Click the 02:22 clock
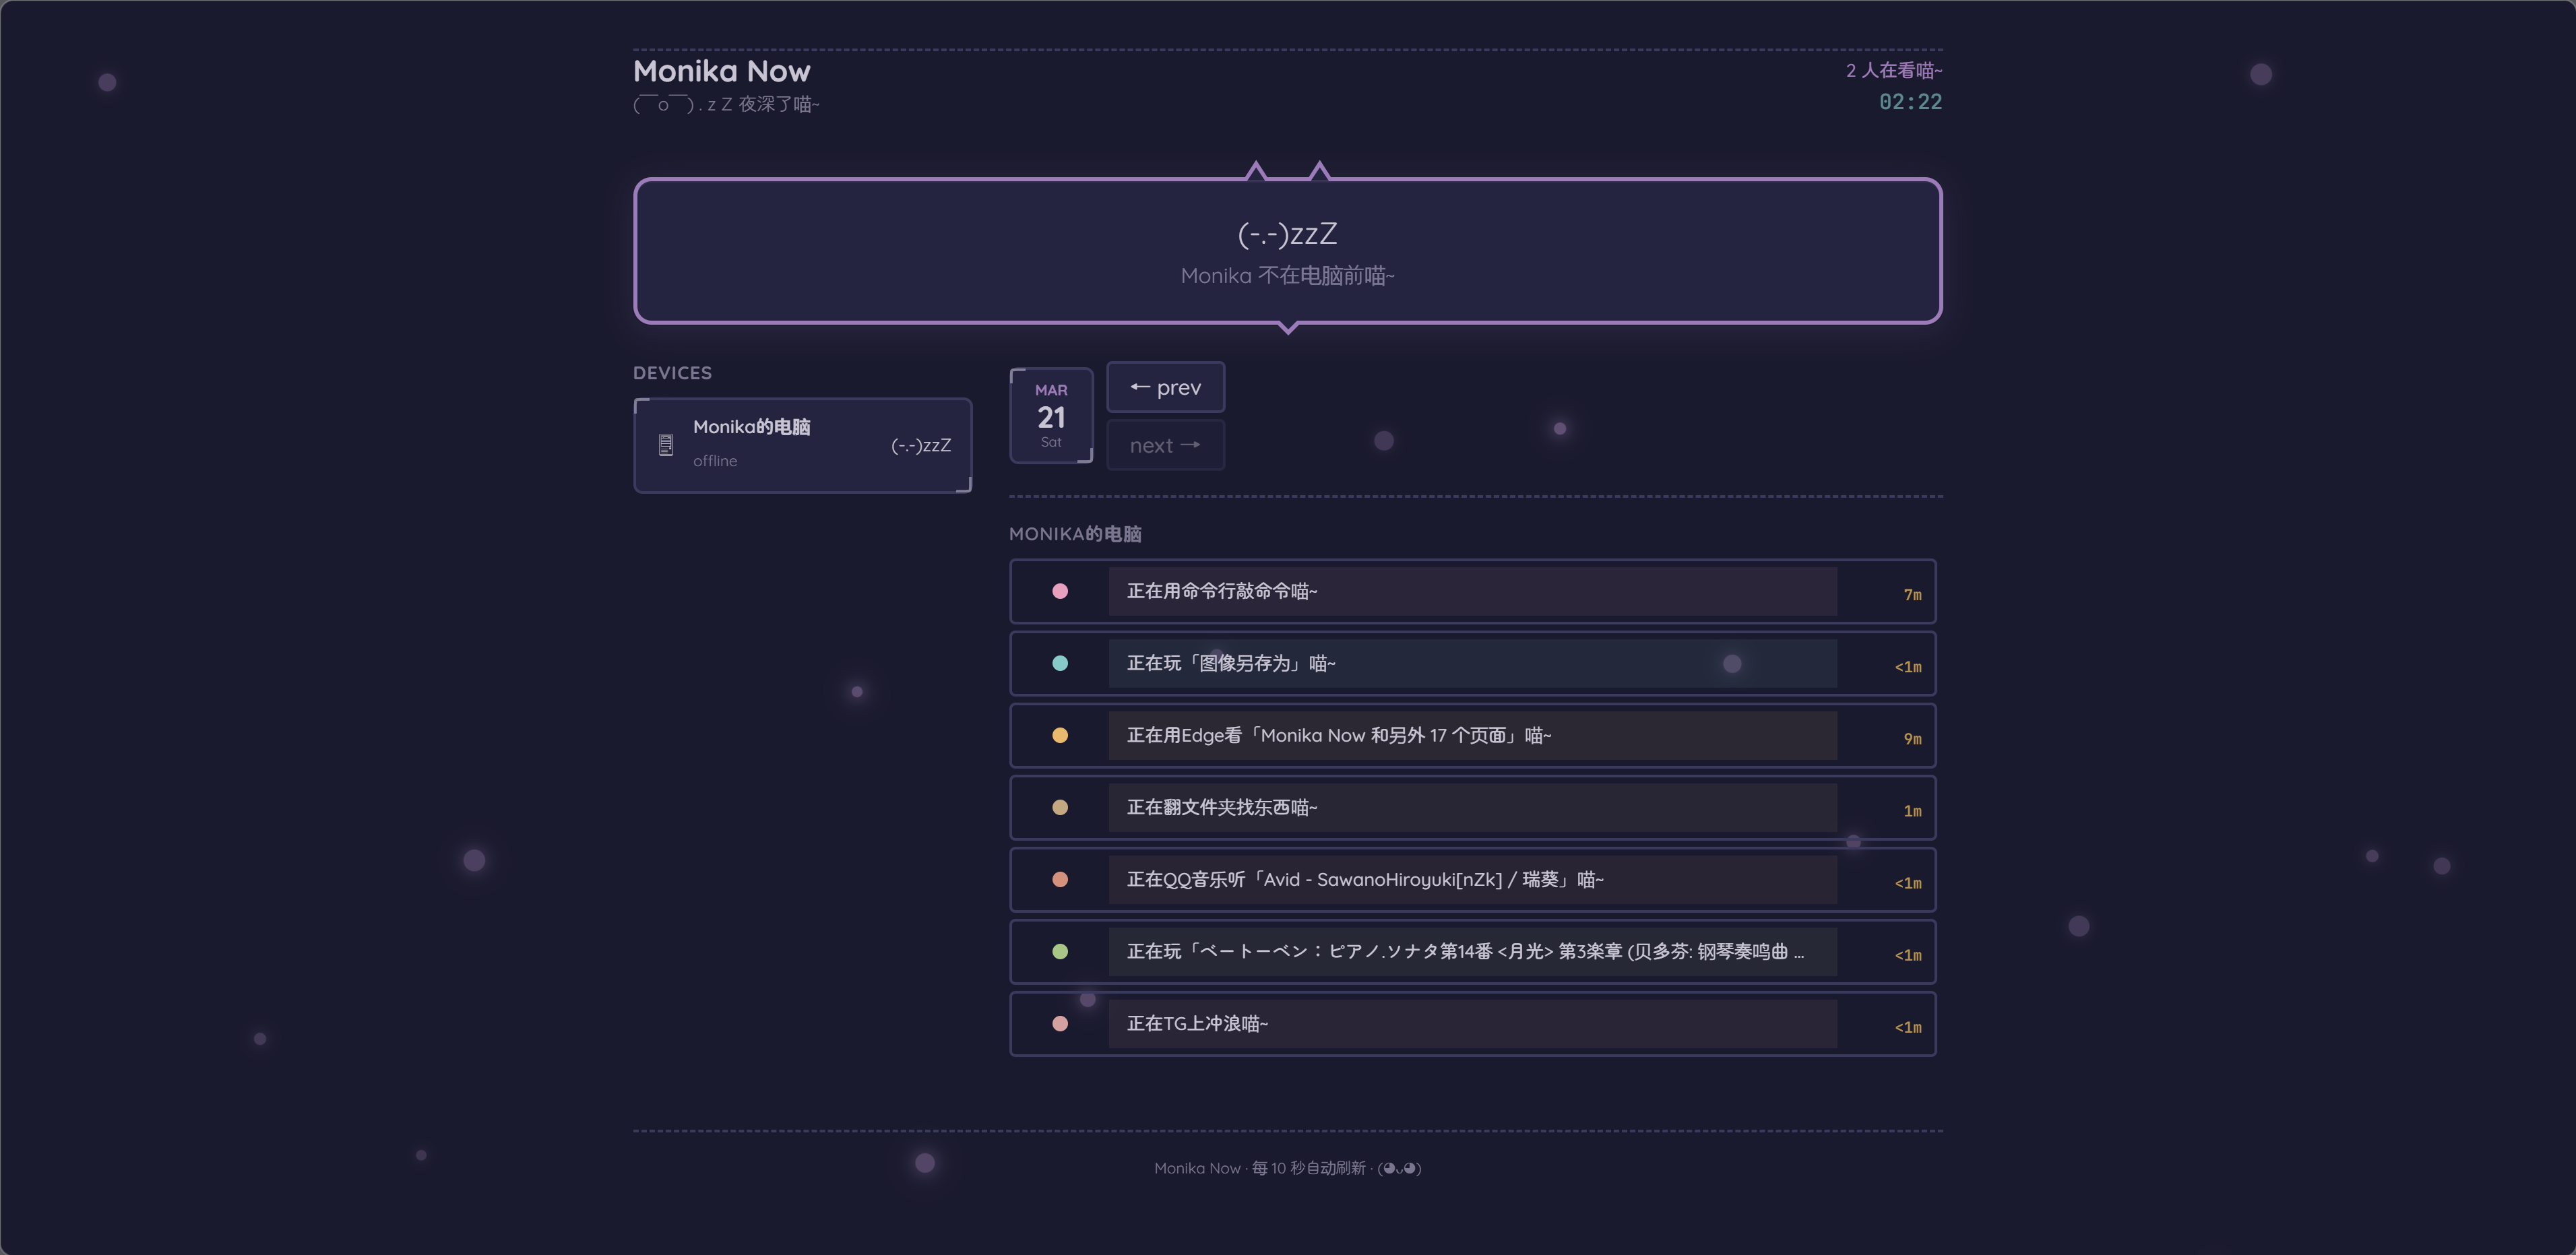 click(1910, 102)
